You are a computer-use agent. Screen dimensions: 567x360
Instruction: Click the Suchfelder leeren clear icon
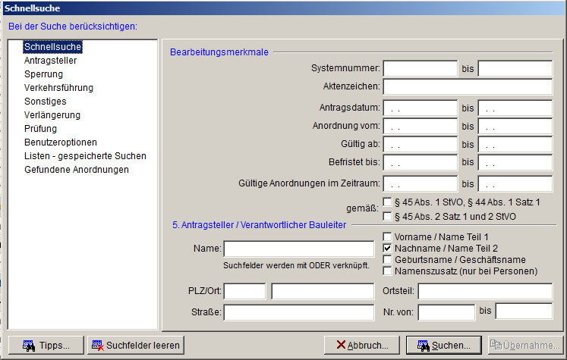98,346
